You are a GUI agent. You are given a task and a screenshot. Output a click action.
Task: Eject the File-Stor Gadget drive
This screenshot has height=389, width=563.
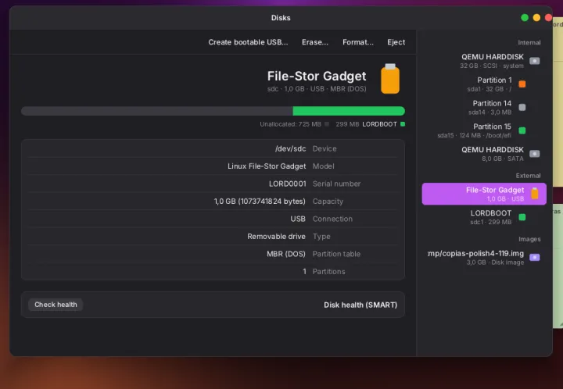click(x=396, y=42)
